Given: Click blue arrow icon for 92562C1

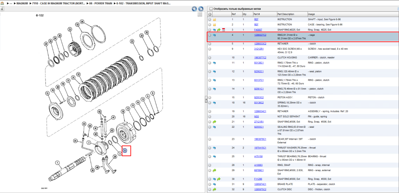Looking at the screenshot, I should pos(214,72).
